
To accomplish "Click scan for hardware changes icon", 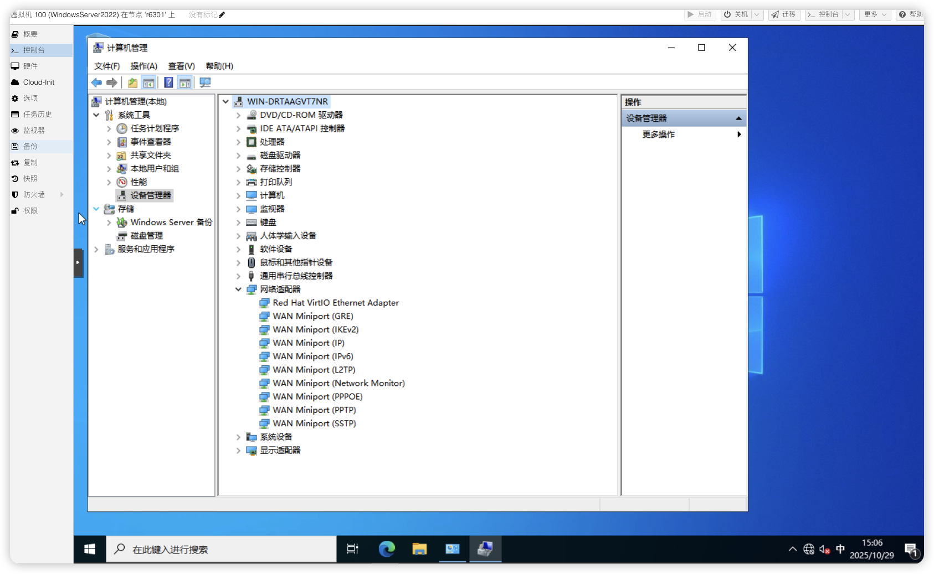I will 205,83.
